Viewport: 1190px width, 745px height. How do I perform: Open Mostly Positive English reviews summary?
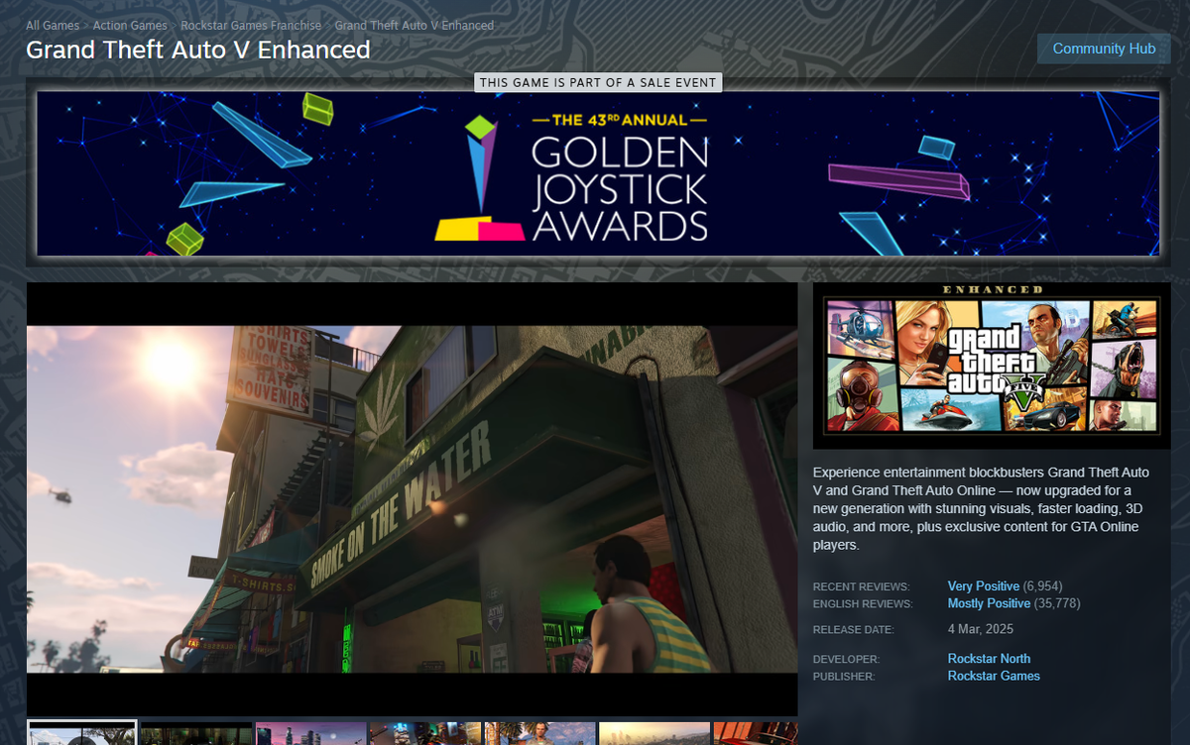tap(989, 603)
